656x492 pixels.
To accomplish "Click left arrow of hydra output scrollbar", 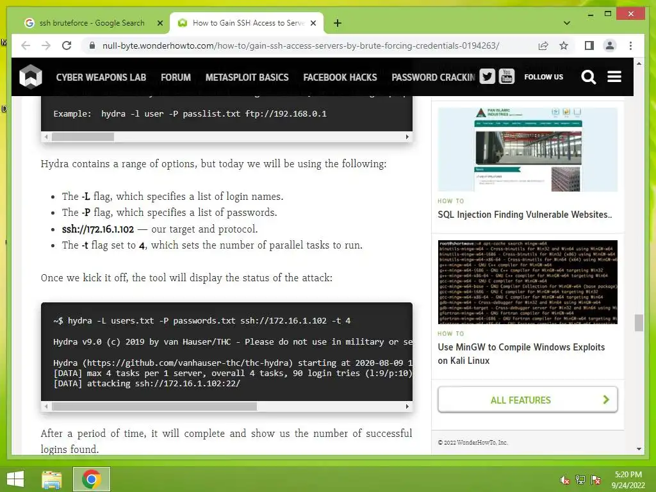I will point(46,407).
